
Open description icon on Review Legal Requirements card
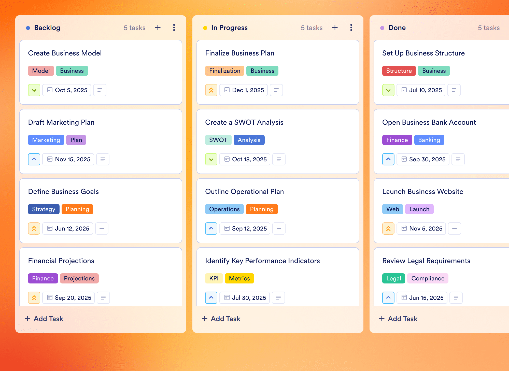point(456,298)
